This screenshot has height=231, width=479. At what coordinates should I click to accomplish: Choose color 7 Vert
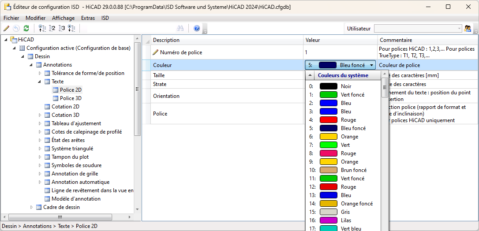coord(343,145)
